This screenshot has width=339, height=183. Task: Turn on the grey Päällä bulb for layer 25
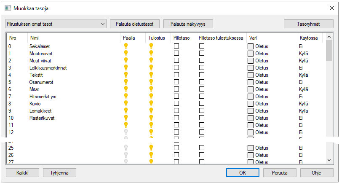pyautogui.click(x=125, y=148)
